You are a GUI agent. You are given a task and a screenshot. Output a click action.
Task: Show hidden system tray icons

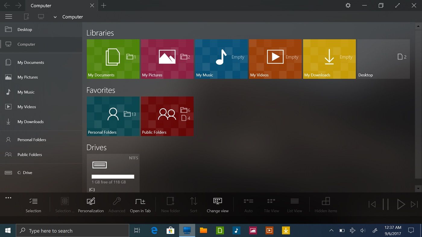coord(331,231)
